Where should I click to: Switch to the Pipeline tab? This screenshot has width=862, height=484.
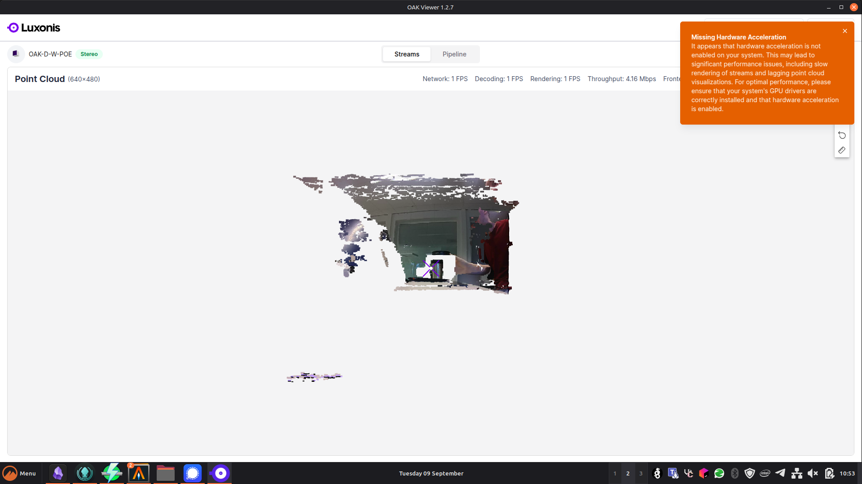pos(454,54)
